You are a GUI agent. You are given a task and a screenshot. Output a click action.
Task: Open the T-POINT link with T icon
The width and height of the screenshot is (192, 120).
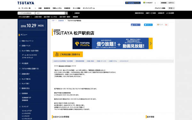click(148, 3)
